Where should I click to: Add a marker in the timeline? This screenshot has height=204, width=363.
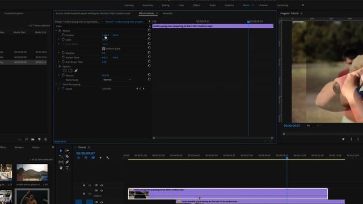(100, 158)
